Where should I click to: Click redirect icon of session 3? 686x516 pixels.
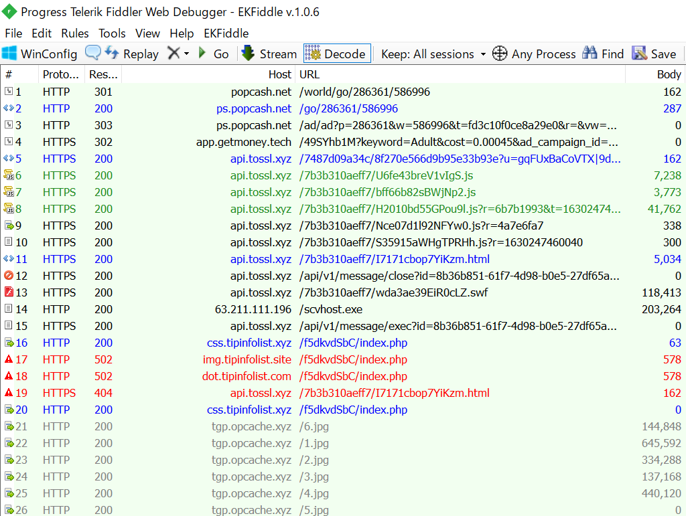click(9, 124)
